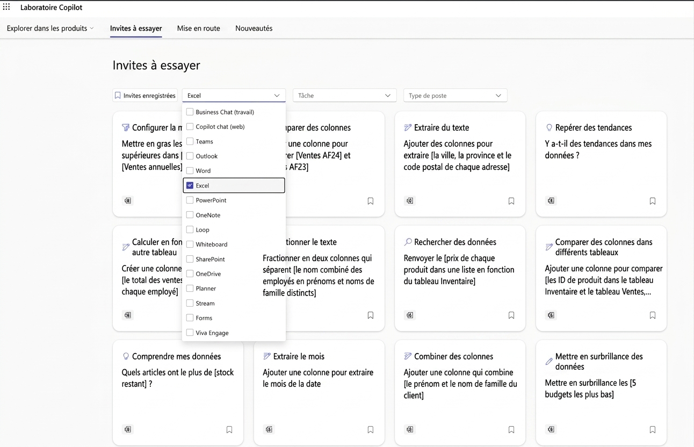
Task: Tick the SharePoint checkbox
Action: (x=190, y=259)
